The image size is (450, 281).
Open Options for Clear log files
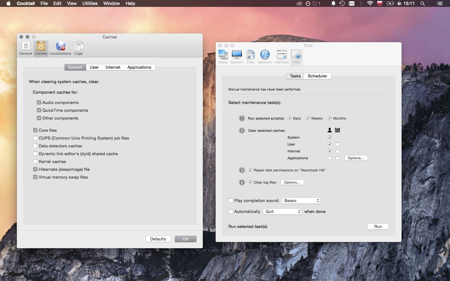(292, 182)
